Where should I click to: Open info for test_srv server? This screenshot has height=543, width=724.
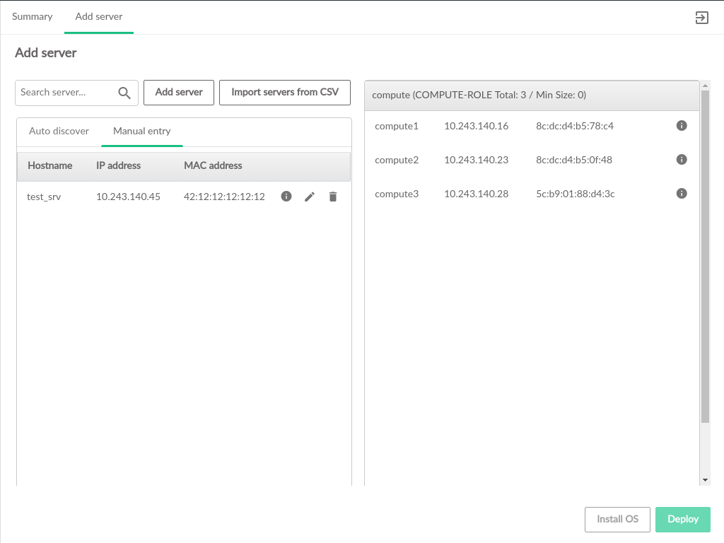tap(286, 197)
